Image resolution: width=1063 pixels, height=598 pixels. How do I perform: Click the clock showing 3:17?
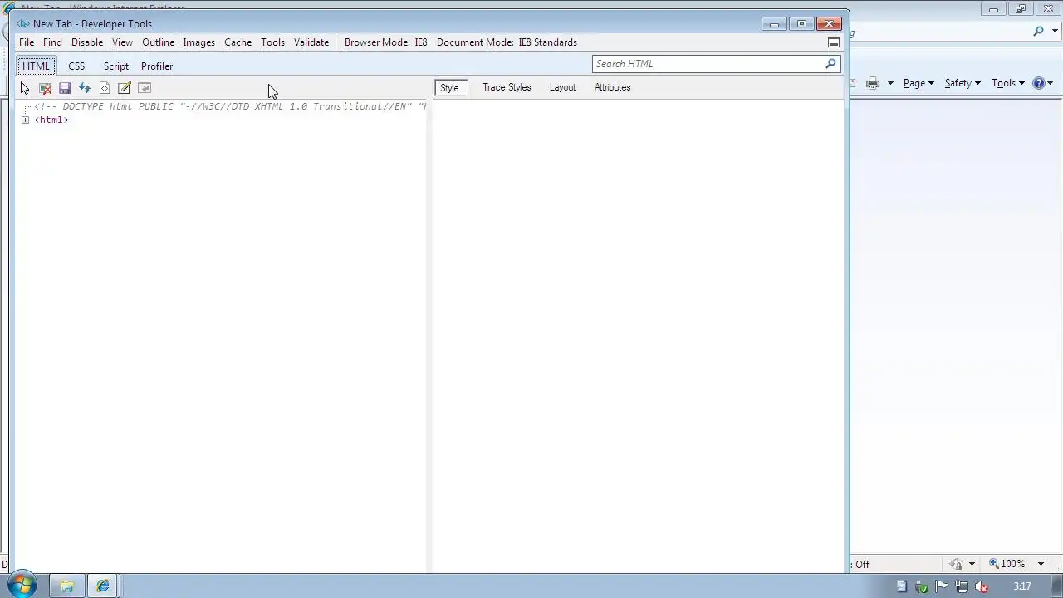click(1021, 587)
